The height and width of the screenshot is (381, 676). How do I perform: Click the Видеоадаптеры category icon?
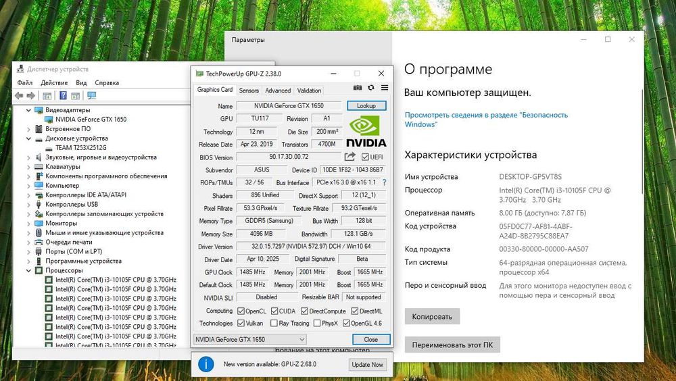(39, 110)
